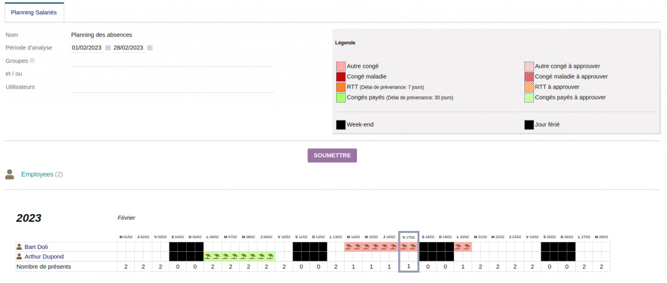Click Bart Doli's first palm icon on 14/02

coord(349,247)
